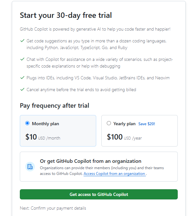Click the Pay frequency after trial heading
The image size is (195, 216).
[x=54, y=105]
